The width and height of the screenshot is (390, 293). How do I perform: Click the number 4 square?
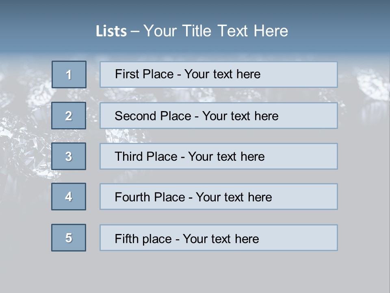pyautogui.click(x=69, y=197)
